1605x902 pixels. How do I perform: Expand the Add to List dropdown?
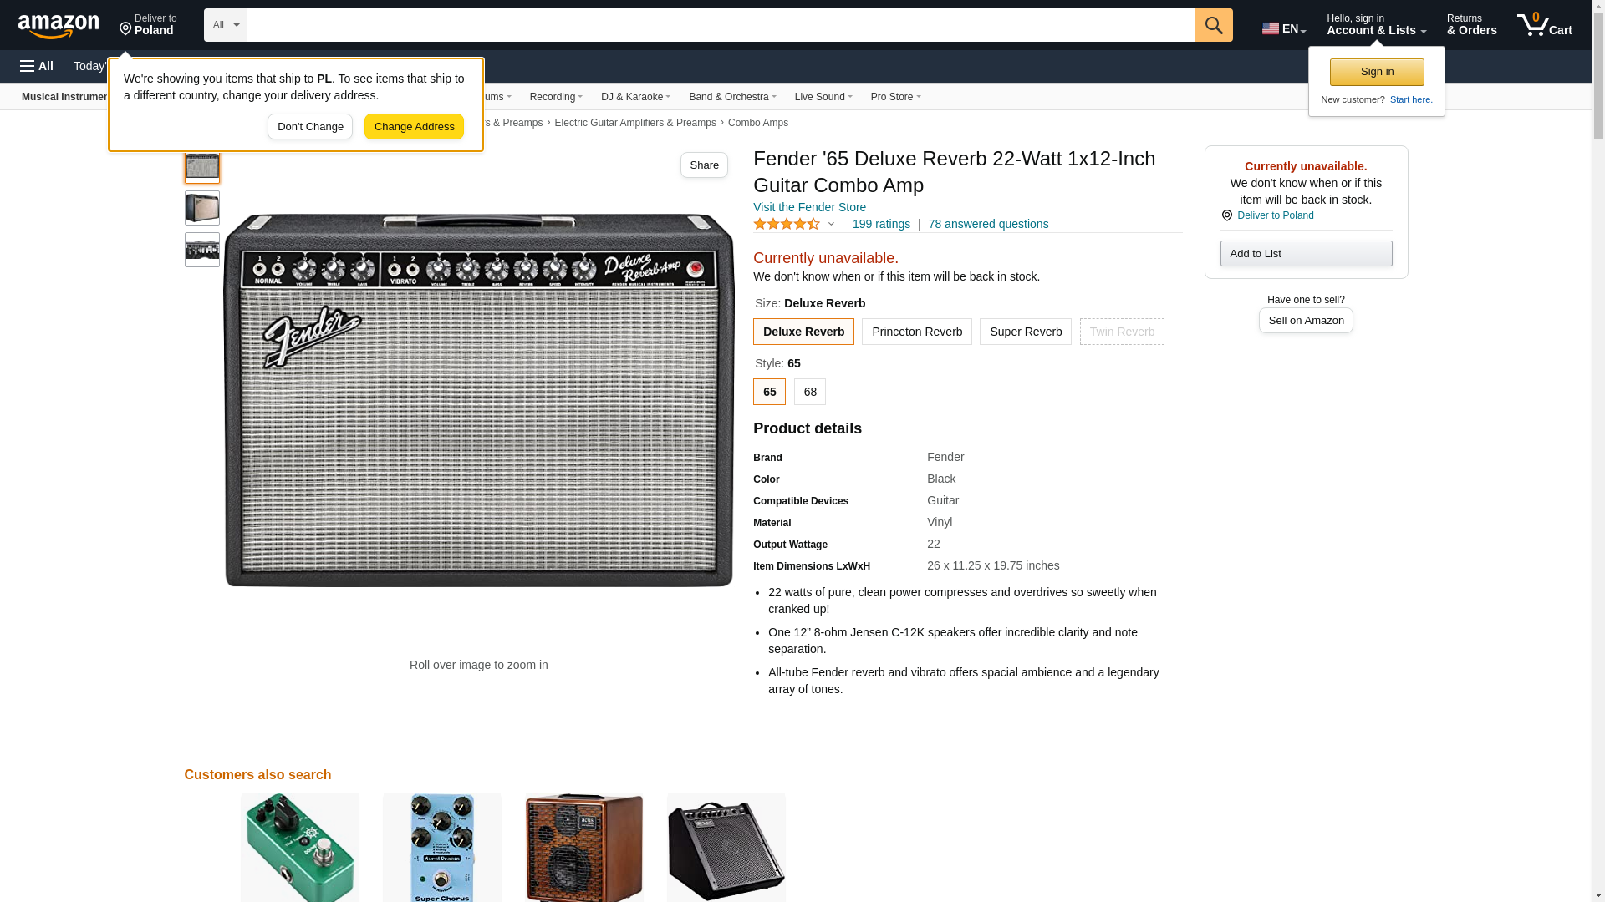pos(1305,253)
